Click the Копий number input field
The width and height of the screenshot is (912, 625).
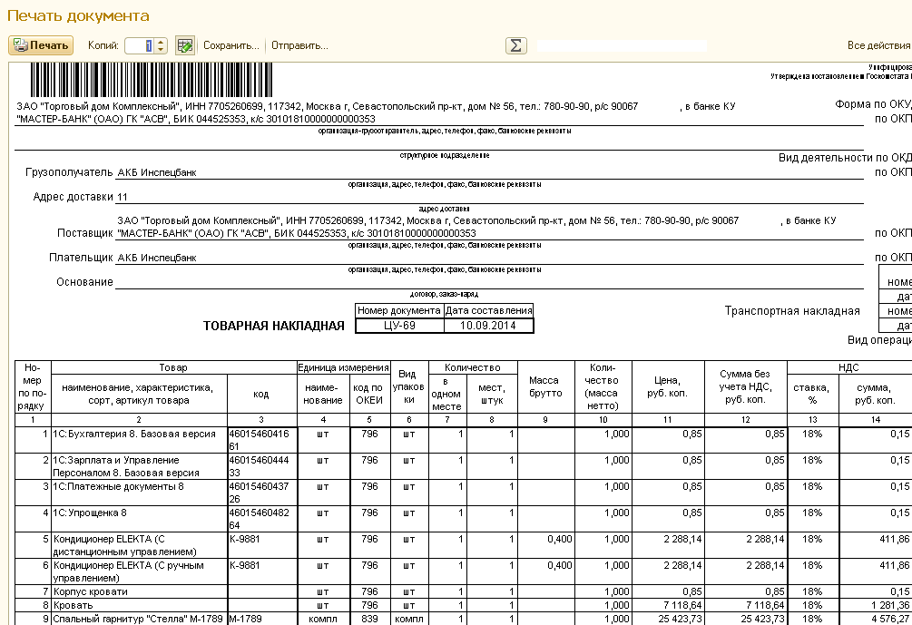(x=139, y=45)
